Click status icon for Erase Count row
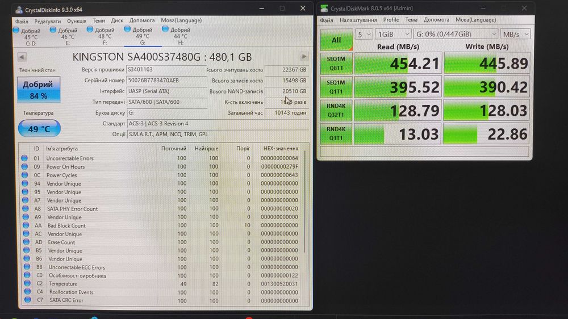 pos(26,242)
